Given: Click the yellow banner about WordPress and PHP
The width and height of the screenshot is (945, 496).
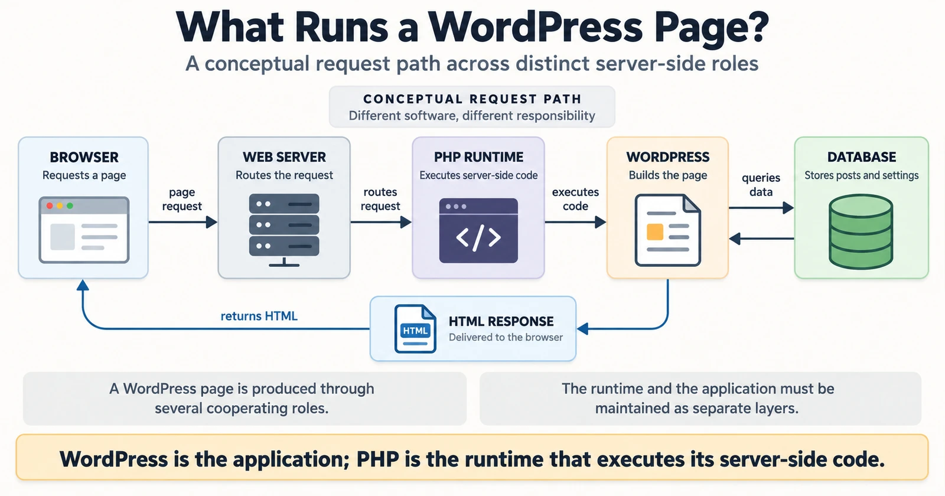Looking at the screenshot, I should [472, 459].
